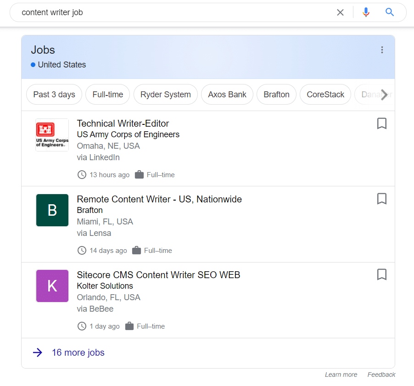Click the US Army Corps of Engineers logo
Viewport: 414px width, 386px height.
point(52,134)
